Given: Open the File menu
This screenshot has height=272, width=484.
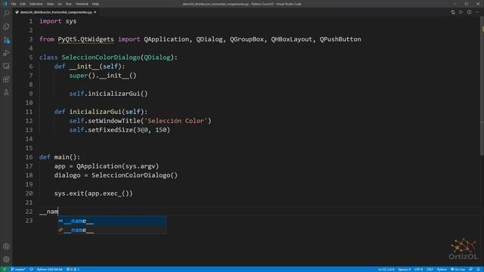Looking at the screenshot, I should click(14, 4).
